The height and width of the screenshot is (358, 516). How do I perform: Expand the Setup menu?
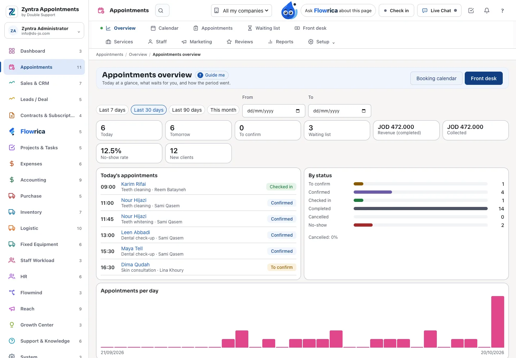click(x=322, y=42)
